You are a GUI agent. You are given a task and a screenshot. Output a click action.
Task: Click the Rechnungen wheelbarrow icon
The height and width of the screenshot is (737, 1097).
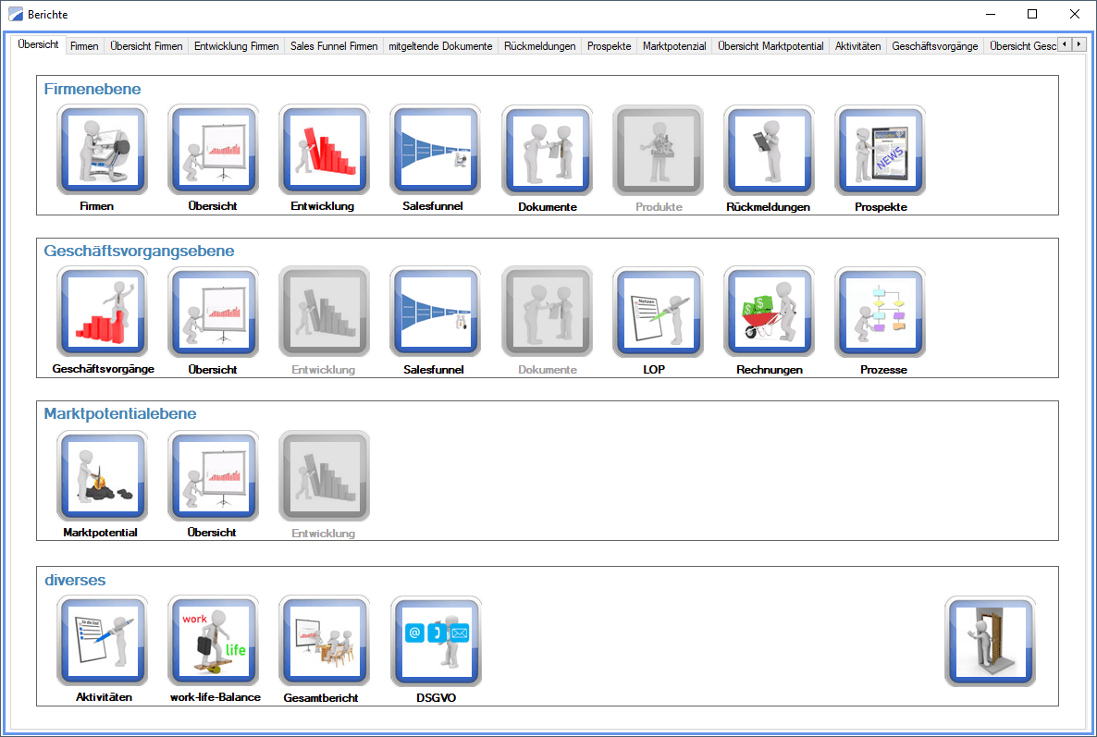pyautogui.click(x=769, y=313)
